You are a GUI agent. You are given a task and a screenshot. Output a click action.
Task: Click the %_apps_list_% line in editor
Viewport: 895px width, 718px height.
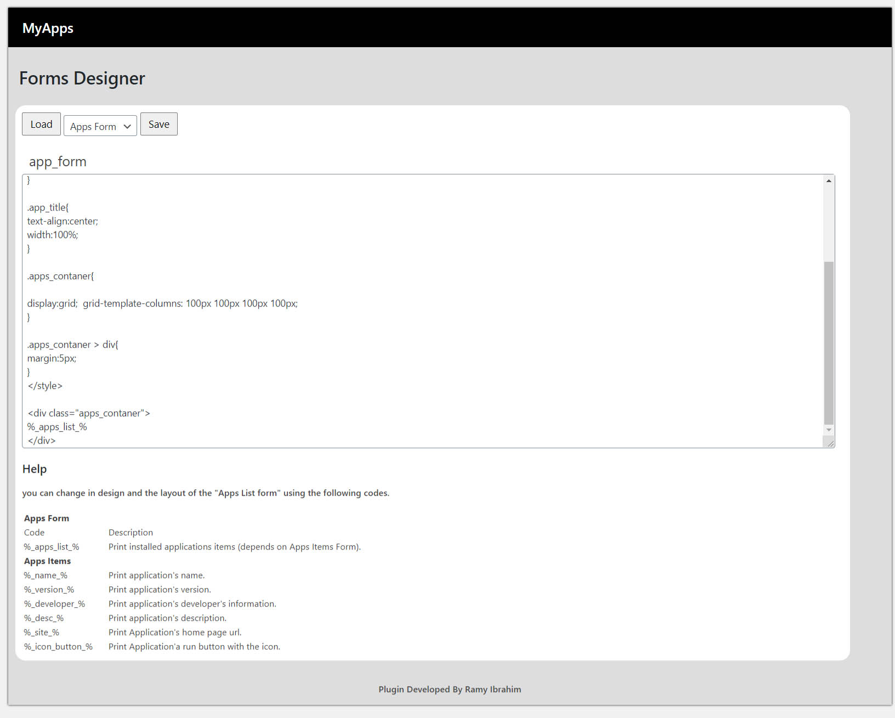click(57, 427)
